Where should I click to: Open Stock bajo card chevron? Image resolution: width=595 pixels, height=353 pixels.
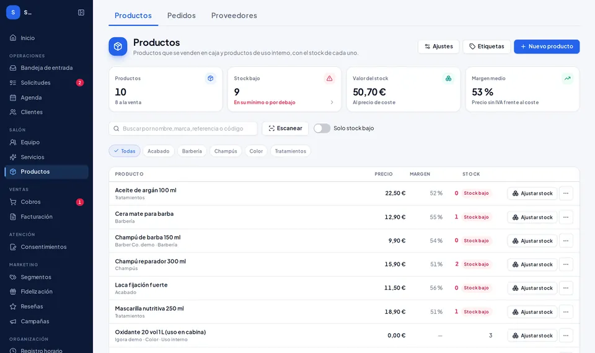(x=332, y=102)
